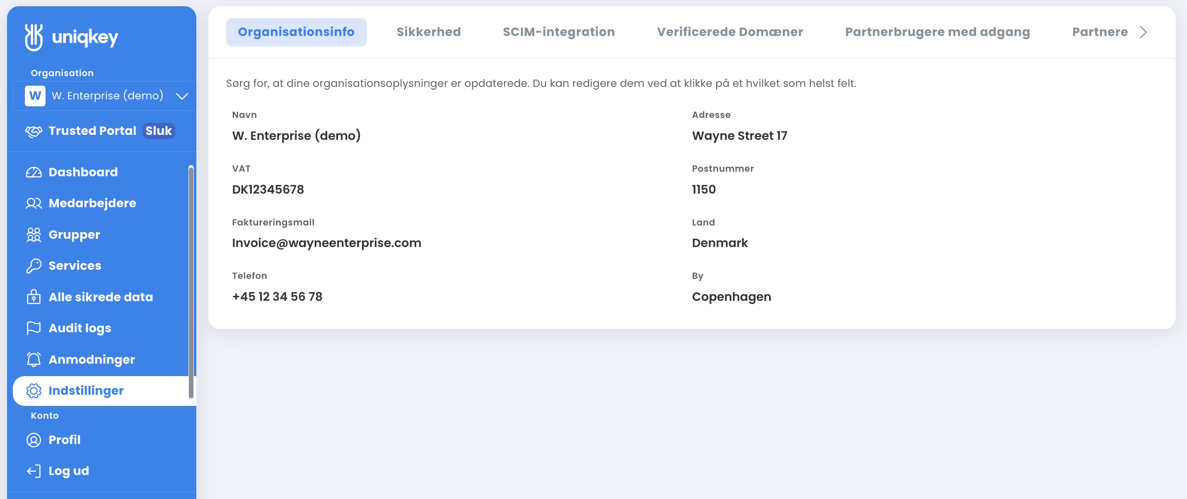Open Alle sikrede data lock icon
The image size is (1187, 499).
[34, 297]
